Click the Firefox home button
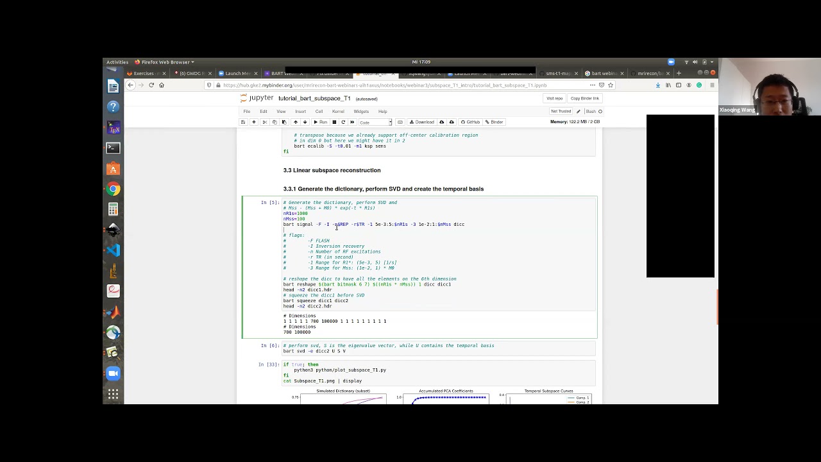Screen dimensions: 821x462 tap(162, 85)
